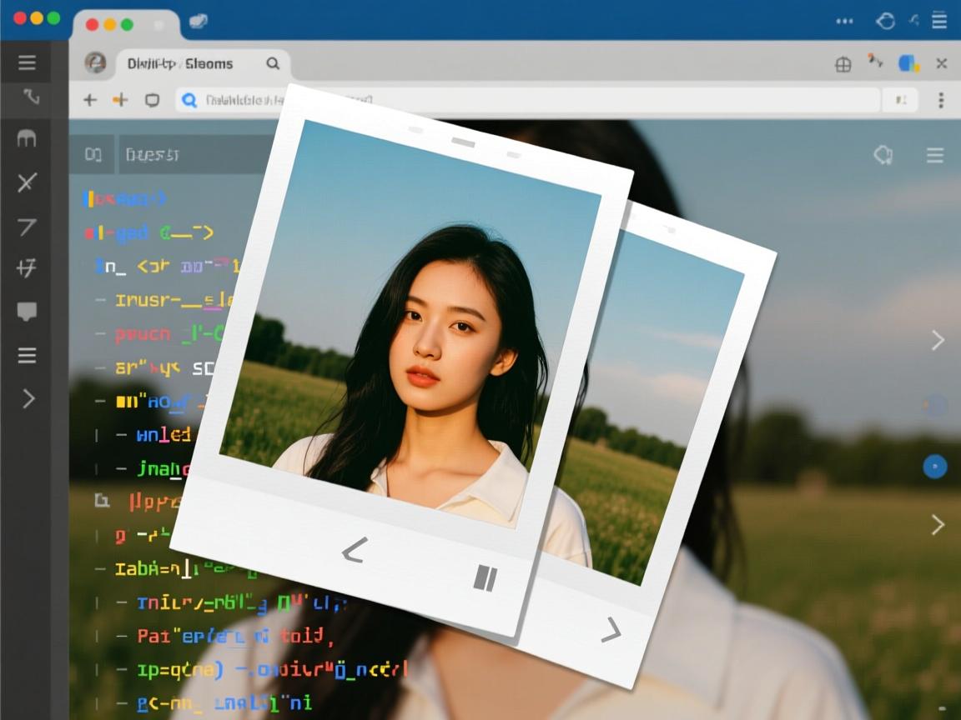The image size is (961, 720).
Task: Click the orange plus icon in toolbar
Action: pos(120,100)
